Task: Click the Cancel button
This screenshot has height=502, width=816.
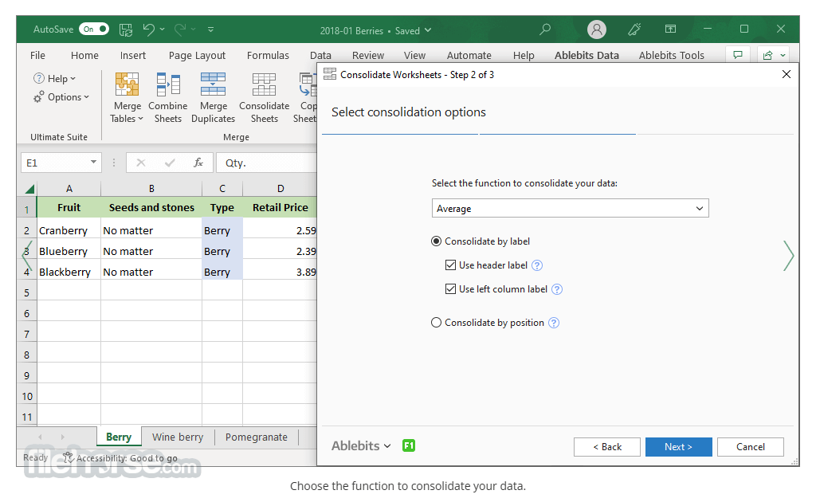Action: (x=750, y=447)
